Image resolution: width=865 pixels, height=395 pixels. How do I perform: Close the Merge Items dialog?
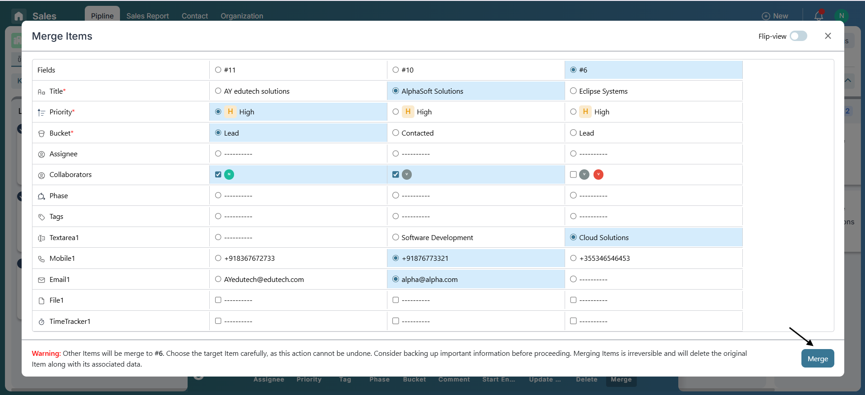[828, 36]
